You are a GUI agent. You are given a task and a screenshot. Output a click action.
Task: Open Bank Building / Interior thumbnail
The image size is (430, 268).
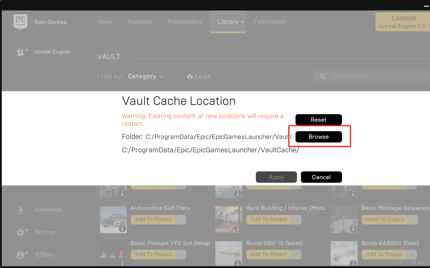point(229,220)
